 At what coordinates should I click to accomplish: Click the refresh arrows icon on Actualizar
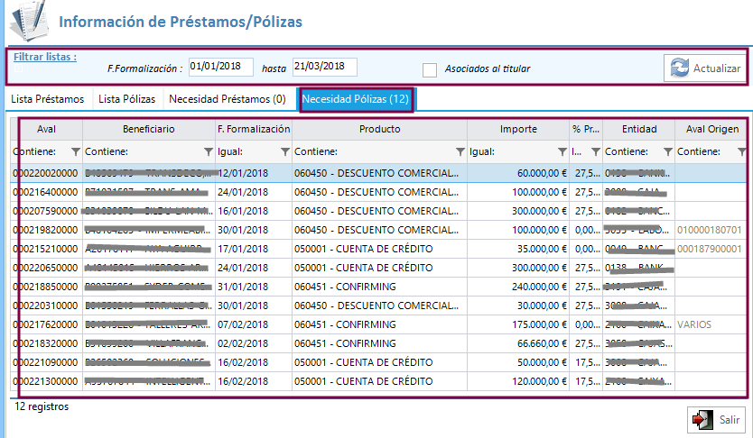click(x=680, y=68)
